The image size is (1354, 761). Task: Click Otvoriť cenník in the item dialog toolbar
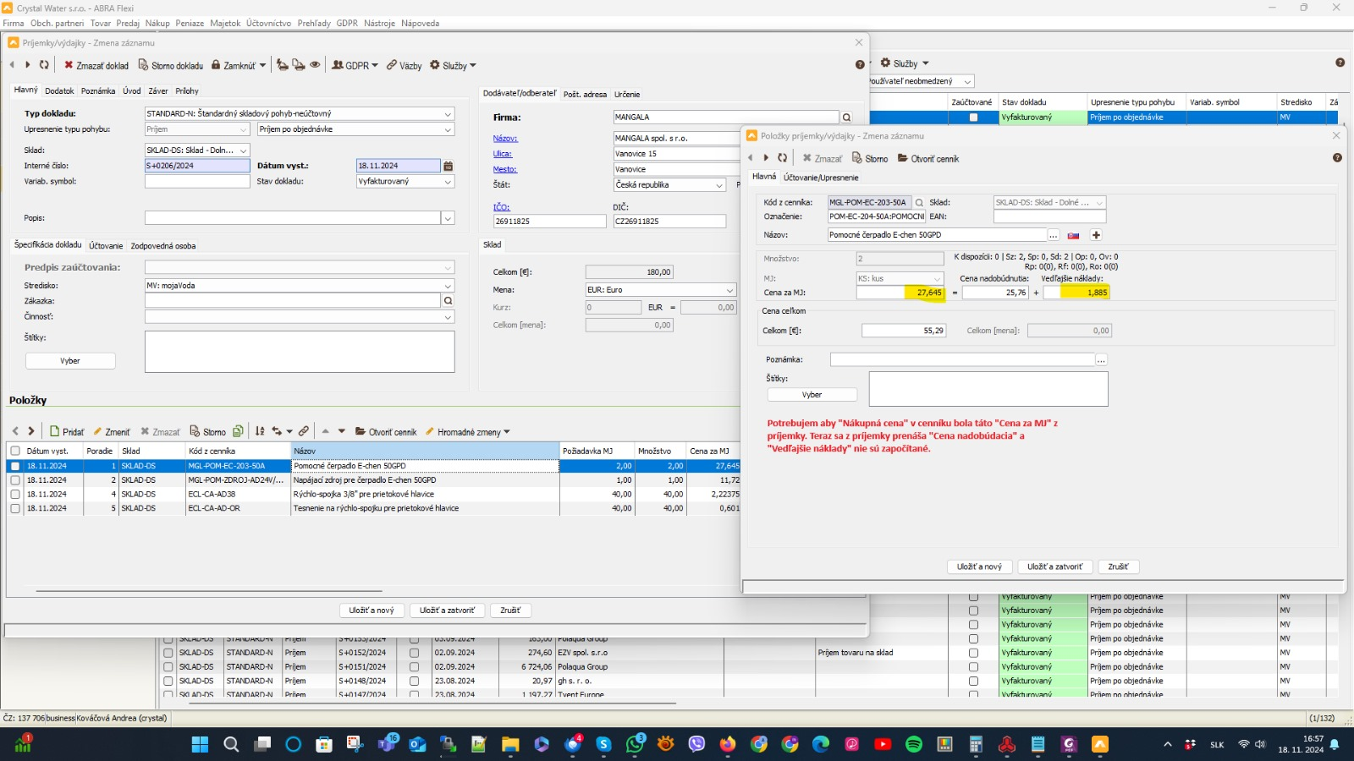[928, 159]
